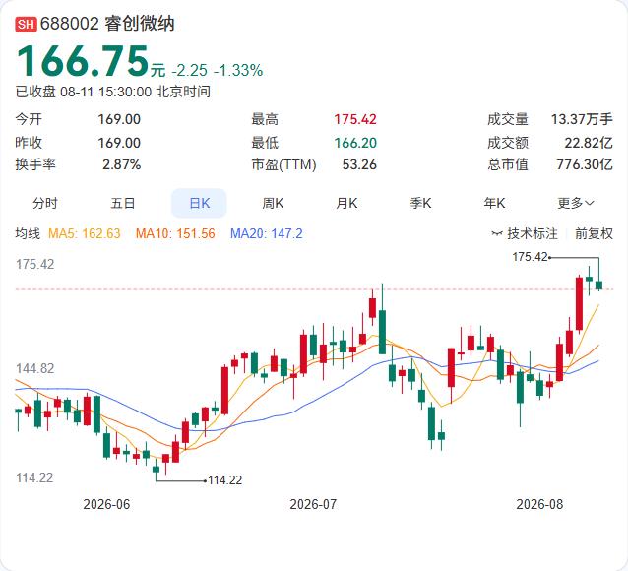Click the 成交额 value 22.82亿

coord(589,143)
